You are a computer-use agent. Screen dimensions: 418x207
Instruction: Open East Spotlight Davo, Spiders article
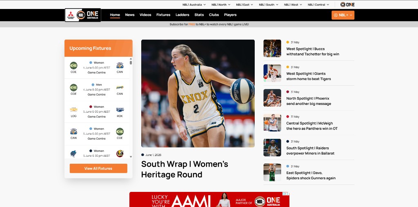point(311,176)
